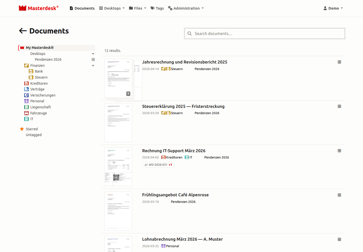The width and height of the screenshot is (363, 252).
Task: Click desktop grid icon for Lohnabrechnung März 2026
Action: click(340, 239)
